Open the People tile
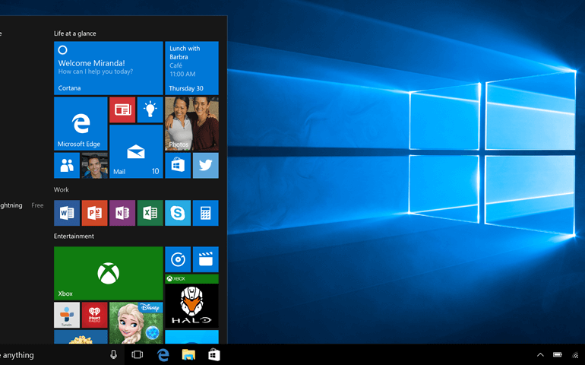Image resolution: width=585 pixels, height=365 pixels. (x=67, y=166)
